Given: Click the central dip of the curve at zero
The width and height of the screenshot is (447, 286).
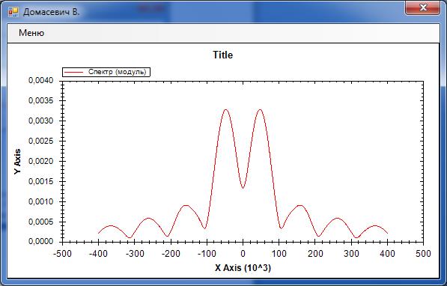Looking at the screenshot, I should coord(243,188).
